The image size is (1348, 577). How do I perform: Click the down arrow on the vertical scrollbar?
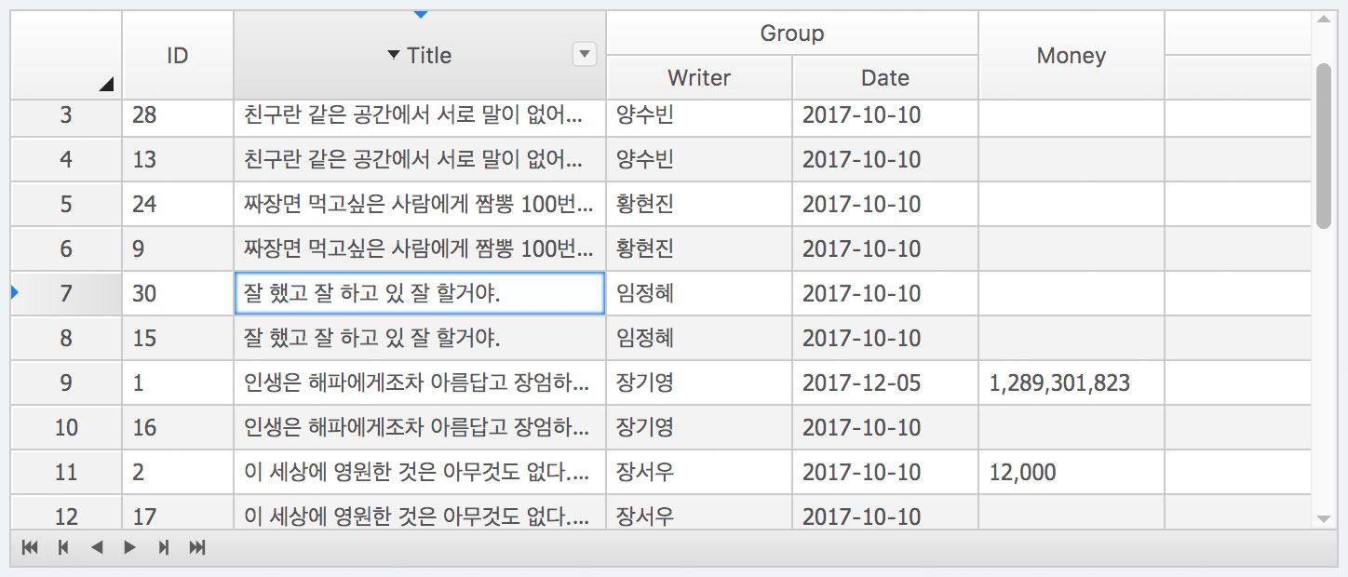click(1323, 519)
